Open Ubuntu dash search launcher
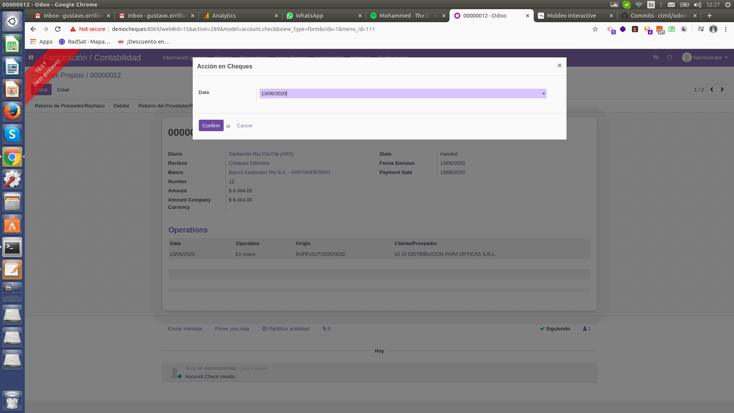 click(x=12, y=21)
